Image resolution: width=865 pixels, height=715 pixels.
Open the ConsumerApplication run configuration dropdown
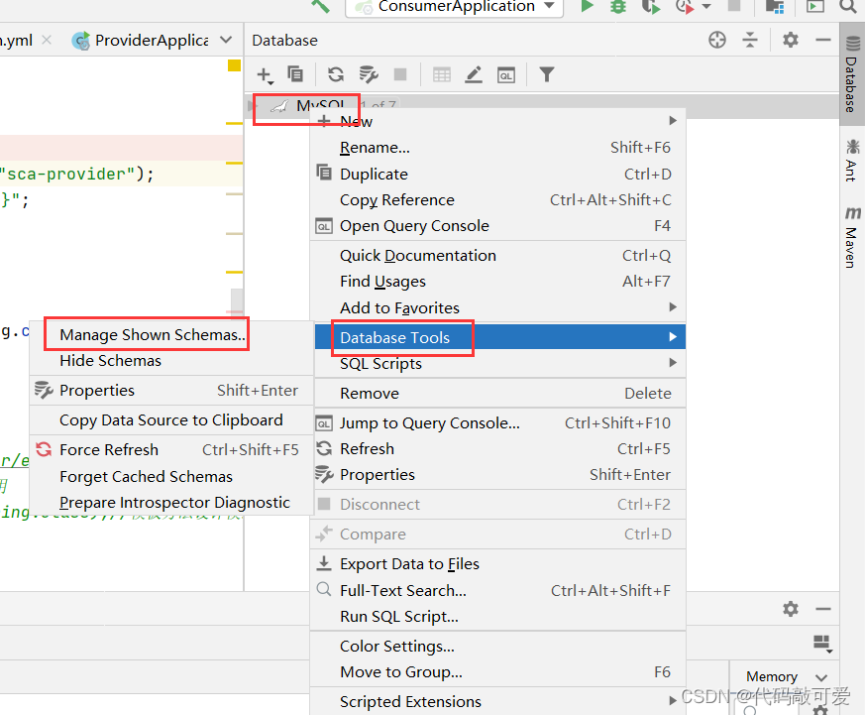(455, 7)
